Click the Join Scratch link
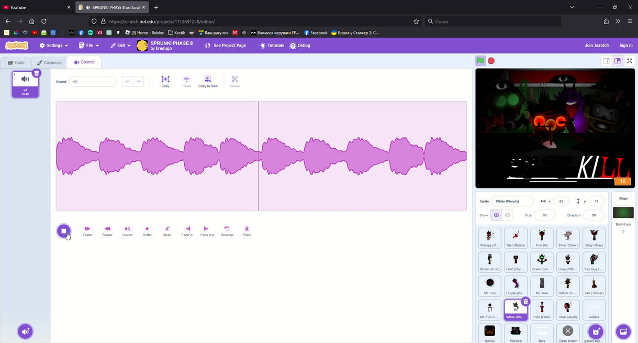 597,46
